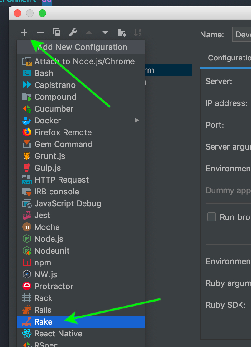Viewport: 251px width, 347px height.
Task: Click the Copy Configuration icon
Action: pos(57,32)
